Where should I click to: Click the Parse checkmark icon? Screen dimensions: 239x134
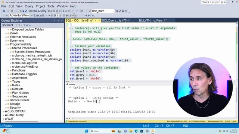point(49,16)
